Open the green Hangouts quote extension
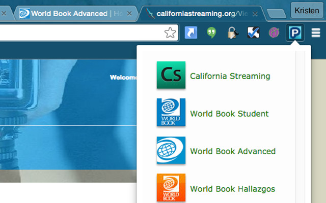Viewport: 326px width, 203px height. [x=211, y=32]
